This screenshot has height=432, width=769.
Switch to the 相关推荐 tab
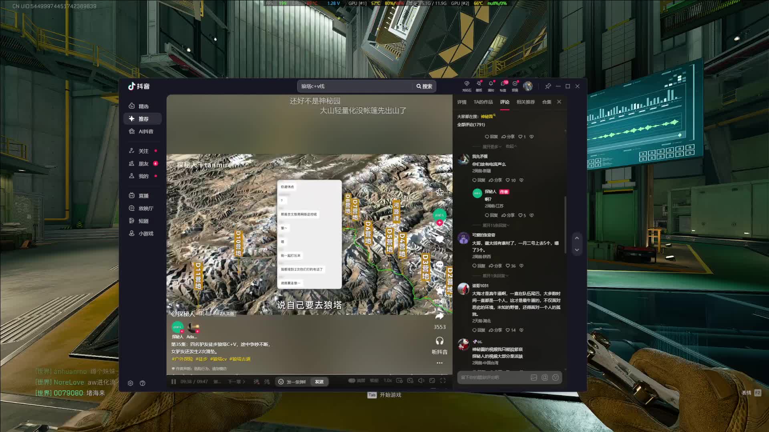[525, 102]
